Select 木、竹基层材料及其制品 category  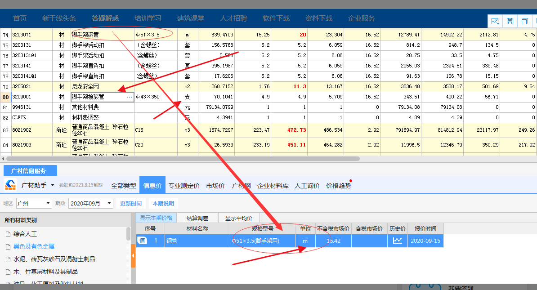(45, 272)
